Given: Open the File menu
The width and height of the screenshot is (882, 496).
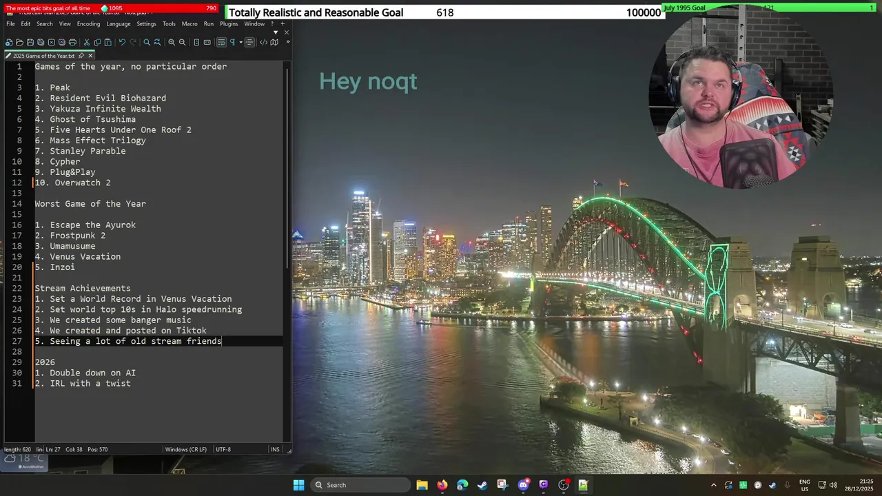Looking at the screenshot, I should [10, 23].
